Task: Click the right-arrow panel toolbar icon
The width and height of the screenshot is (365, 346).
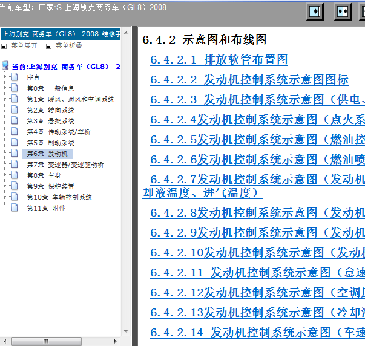Action: click(x=315, y=11)
